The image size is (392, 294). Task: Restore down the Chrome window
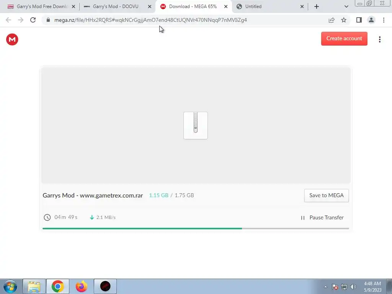tap(369, 3)
